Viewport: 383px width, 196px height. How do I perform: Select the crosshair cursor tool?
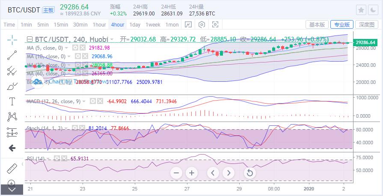pos(12,40)
